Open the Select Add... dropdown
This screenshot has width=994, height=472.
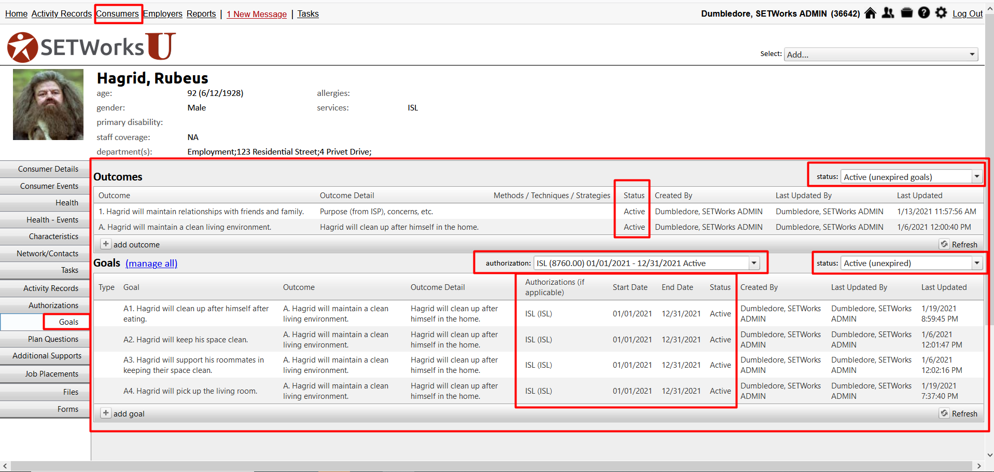881,54
